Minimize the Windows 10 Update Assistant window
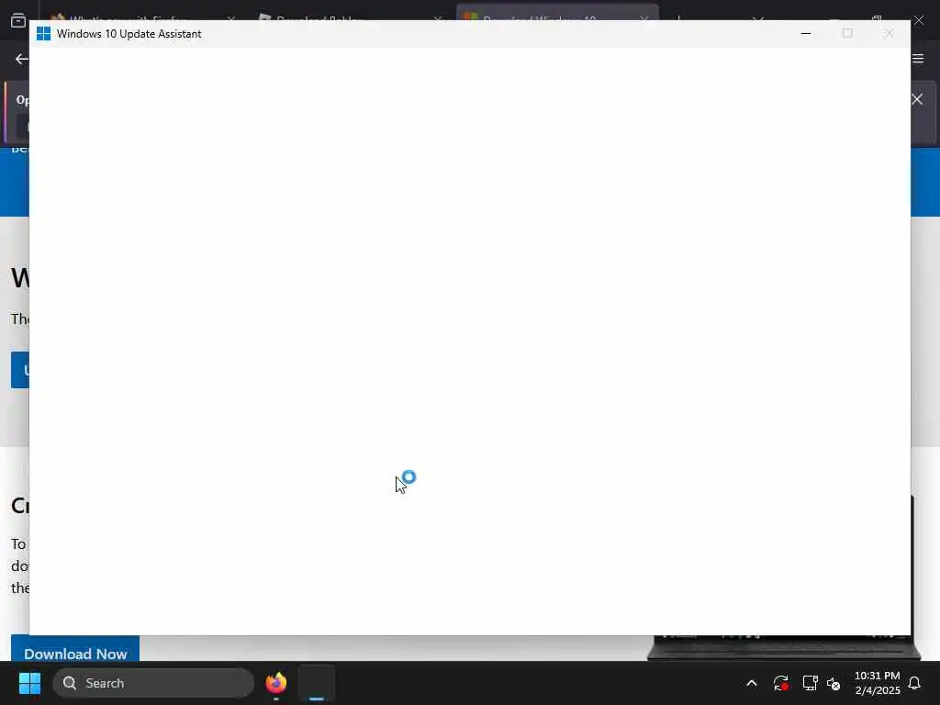Viewport: 940px width, 705px height. click(x=806, y=34)
